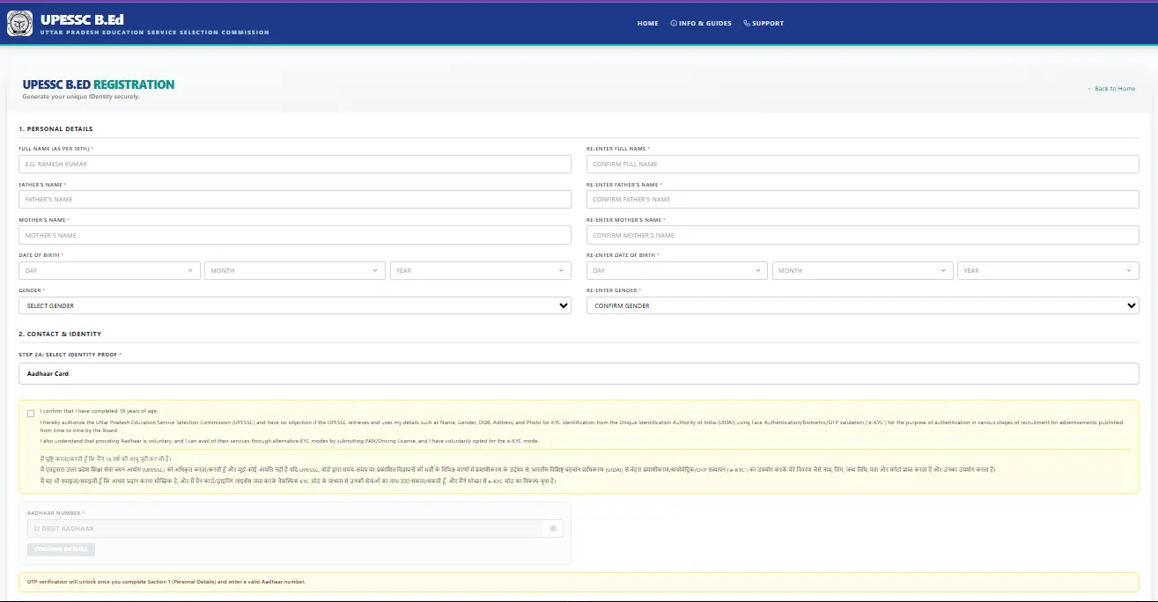The image size is (1158, 602).
Task: Open the Aadhaar Card identity proof selector
Action: coord(579,374)
